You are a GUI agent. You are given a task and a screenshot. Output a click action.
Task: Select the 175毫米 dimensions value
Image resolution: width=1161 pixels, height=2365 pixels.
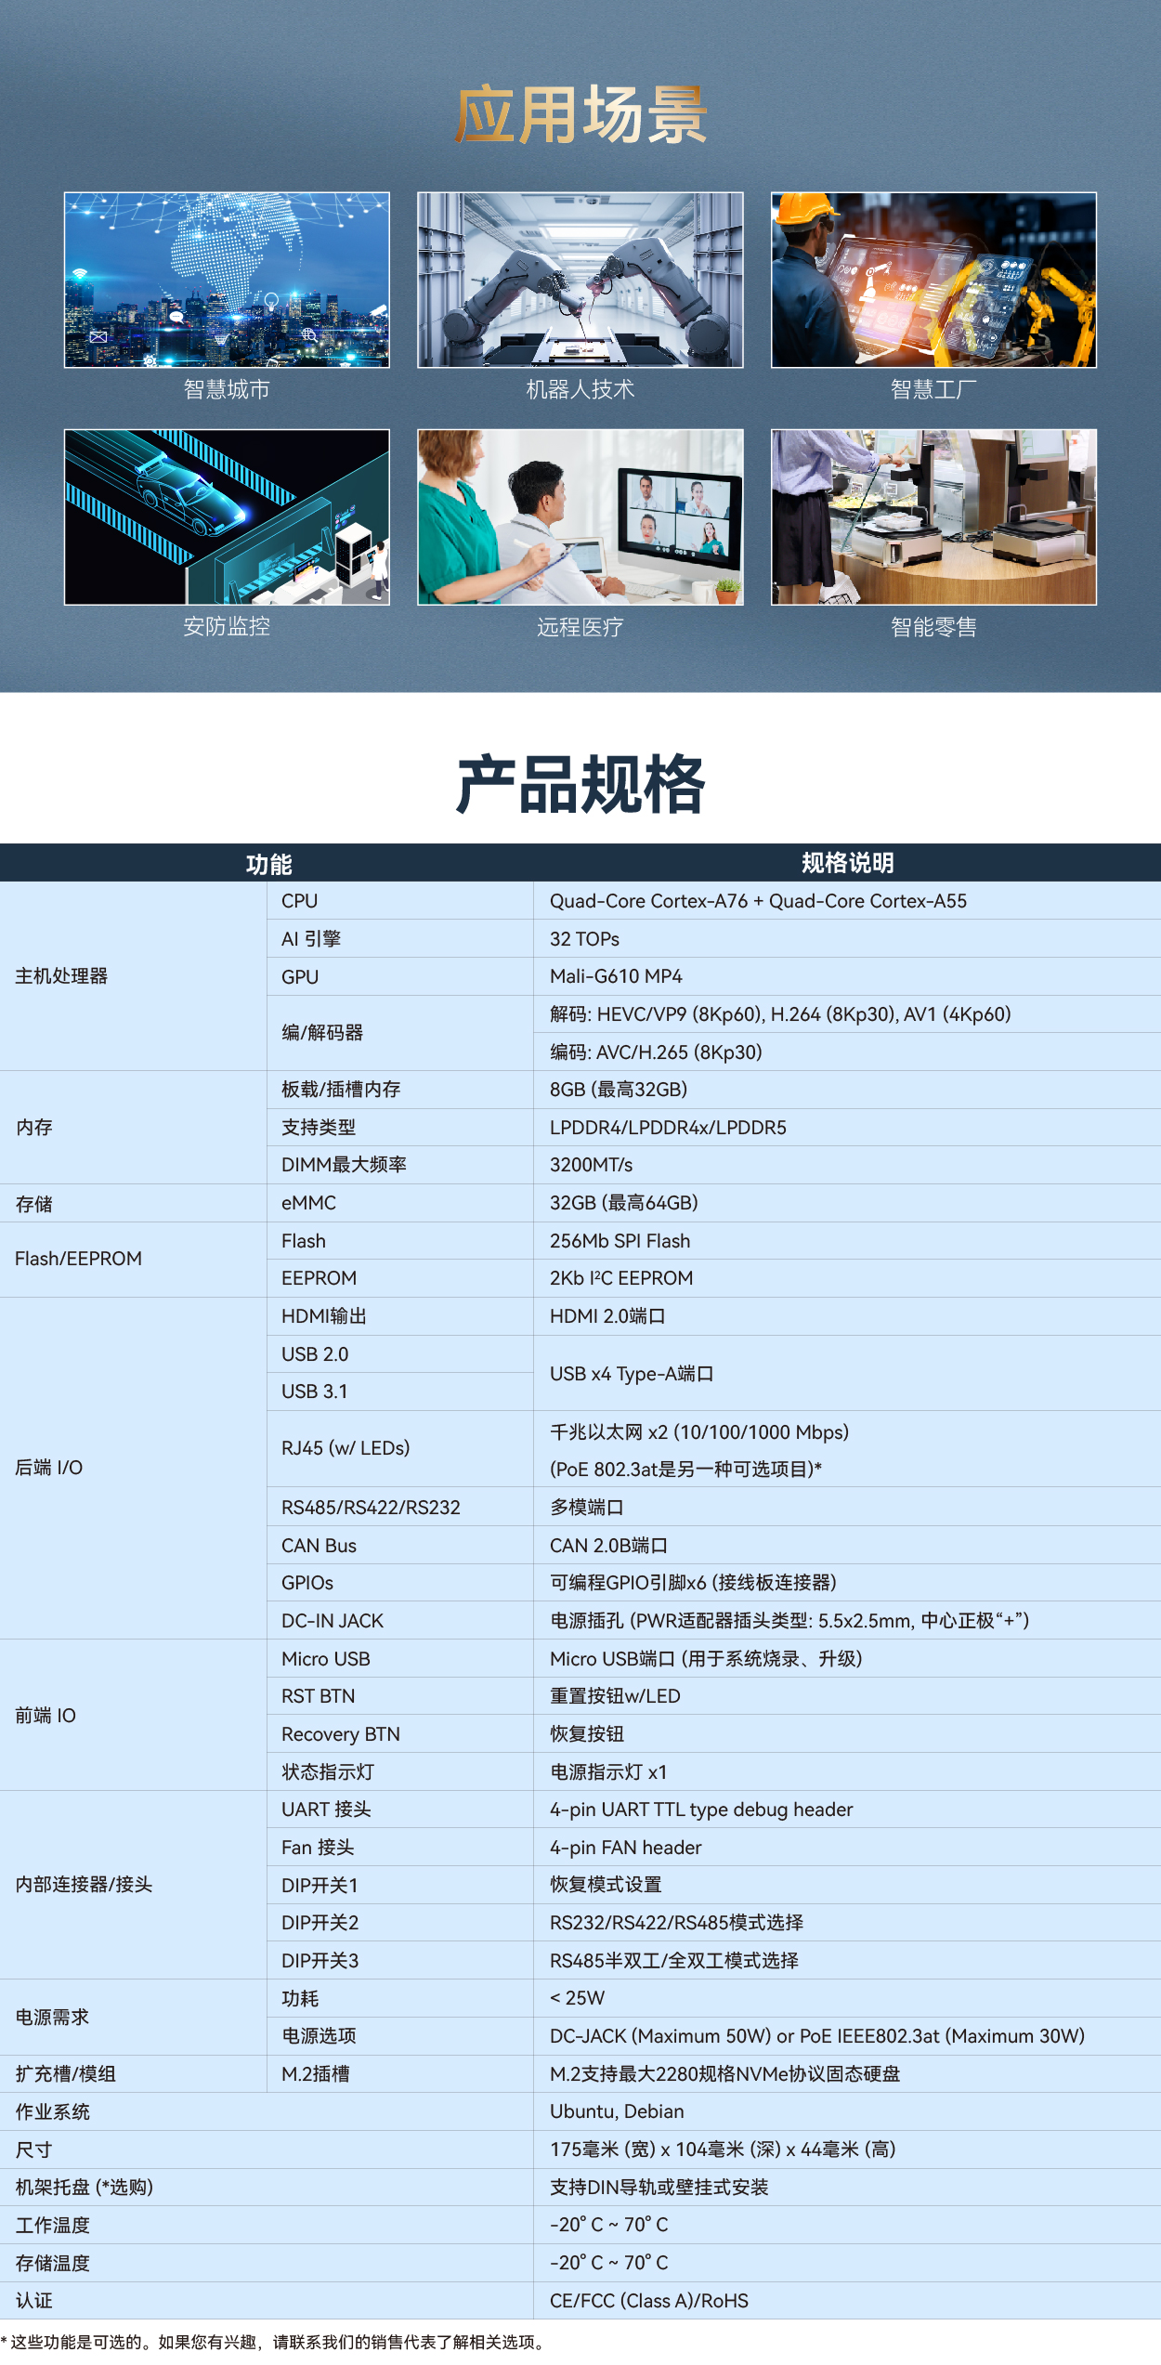click(x=723, y=2149)
